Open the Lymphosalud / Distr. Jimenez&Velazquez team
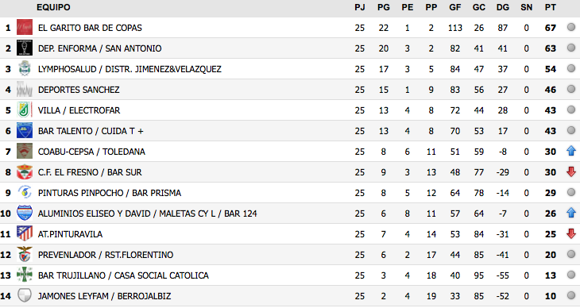This screenshot has height=308, width=580. point(130,69)
